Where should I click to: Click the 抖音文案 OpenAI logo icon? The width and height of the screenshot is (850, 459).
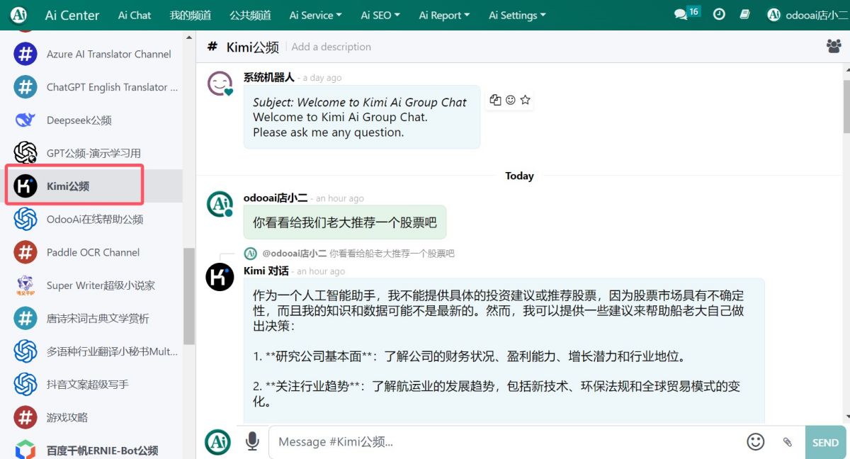(x=25, y=384)
